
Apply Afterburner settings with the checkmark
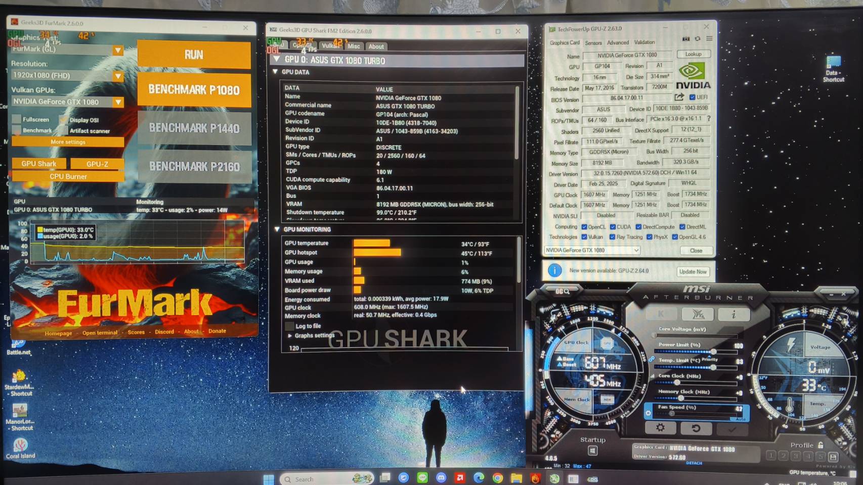point(732,429)
